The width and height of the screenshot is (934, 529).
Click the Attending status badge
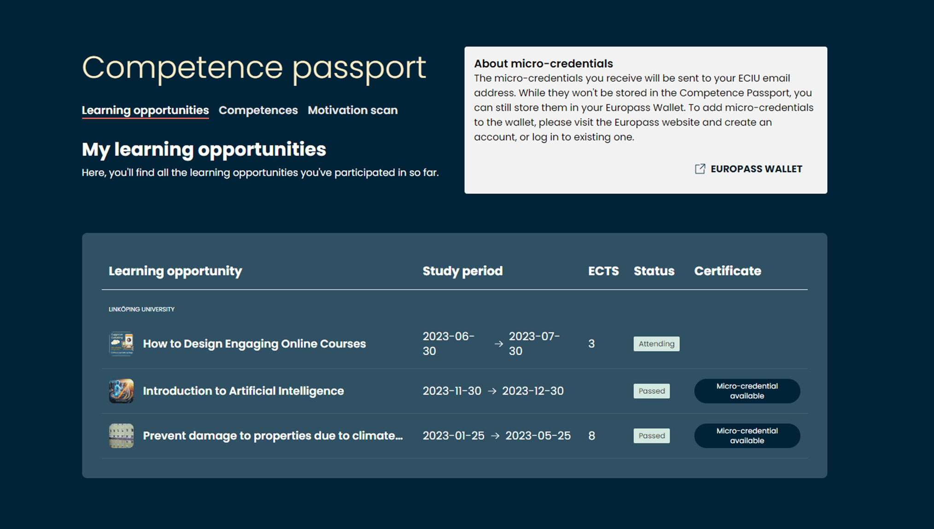pos(656,344)
